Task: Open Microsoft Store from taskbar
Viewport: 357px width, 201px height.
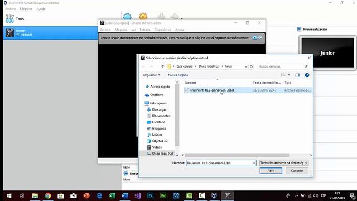Action: pos(61,195)
